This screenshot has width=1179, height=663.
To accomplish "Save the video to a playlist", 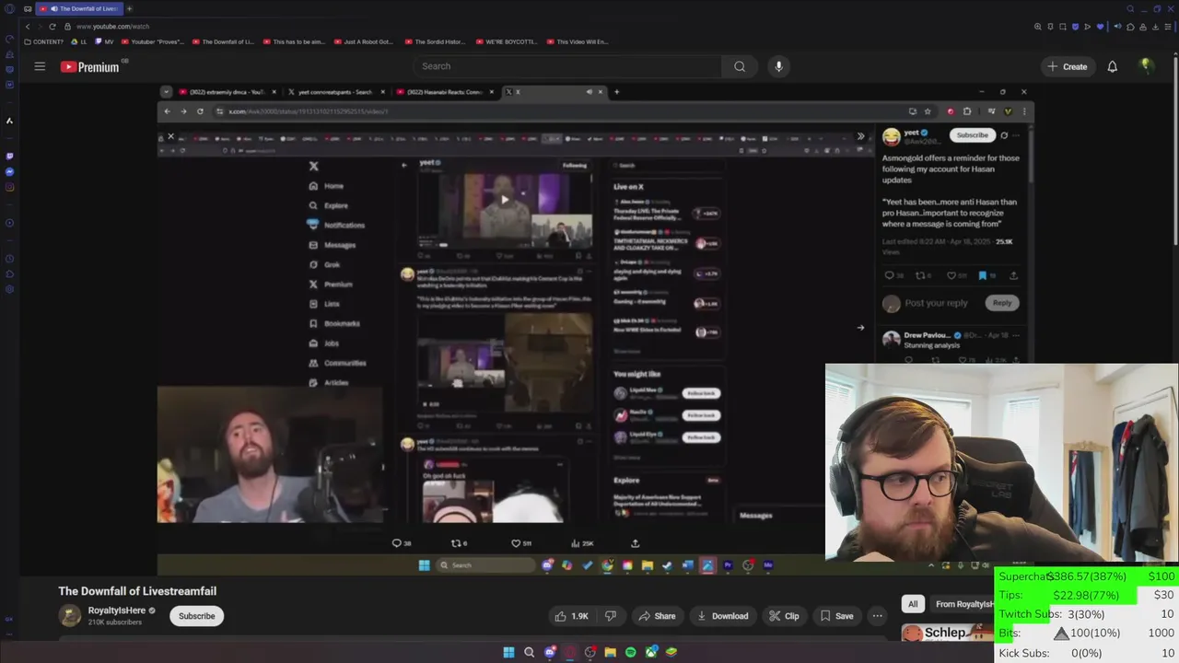I will 836,616.
